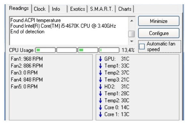Viewport: 189px width, 125px height.
Task: Click the down arrow icon beside GPU
Action: click(x=100, y=59)
